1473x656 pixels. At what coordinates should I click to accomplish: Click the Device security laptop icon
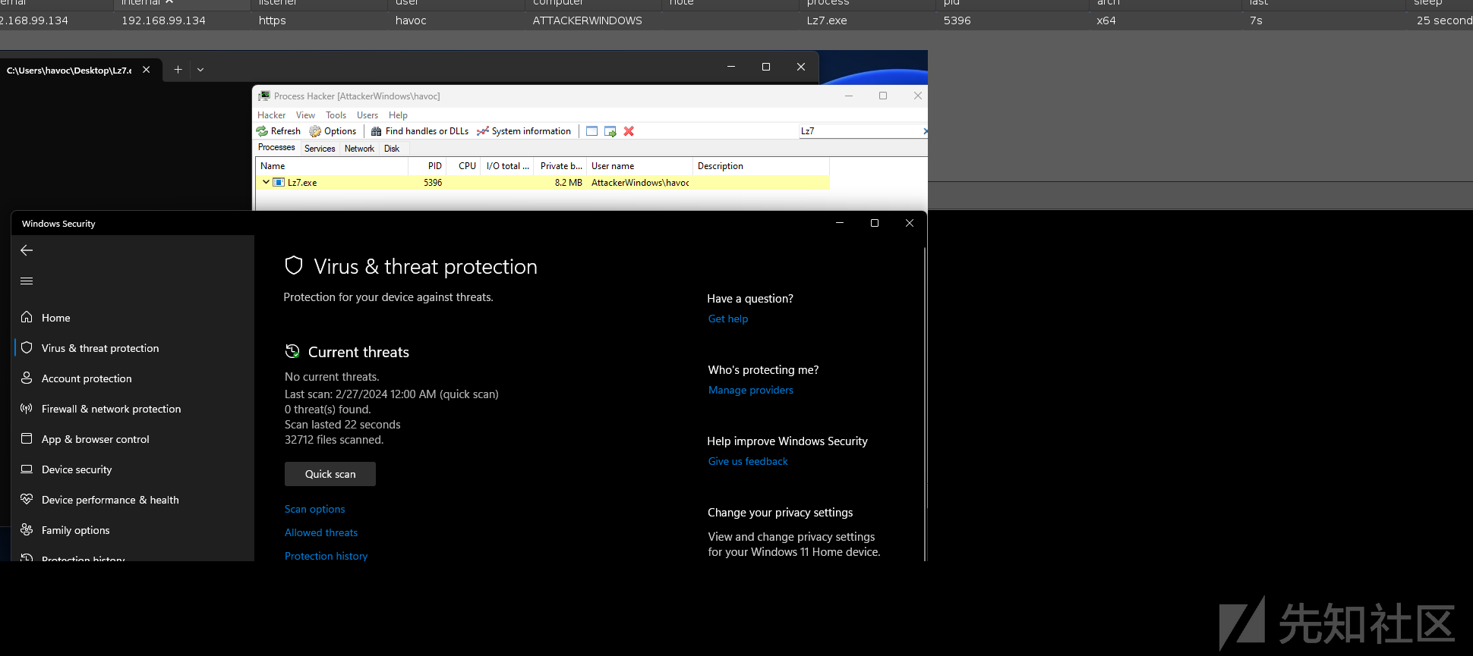pyautogui.click(x=27, y=469)
